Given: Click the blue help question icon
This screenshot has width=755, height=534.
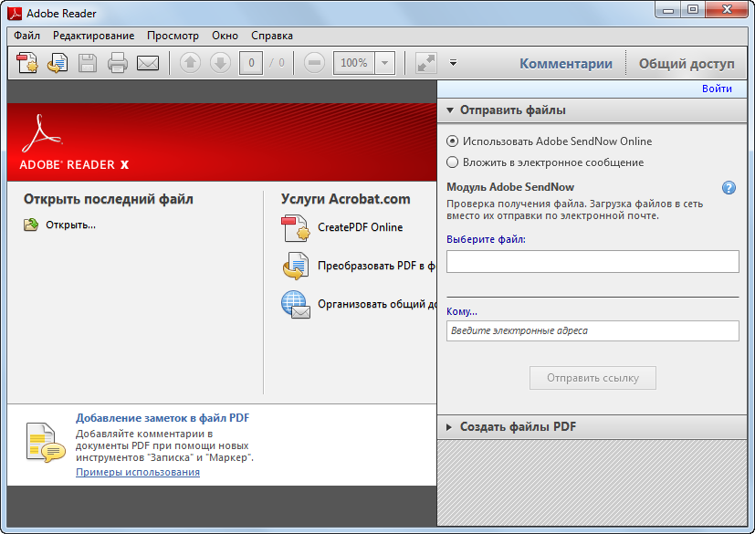Looking at the screenshot, I should click(x=729, y=188).
